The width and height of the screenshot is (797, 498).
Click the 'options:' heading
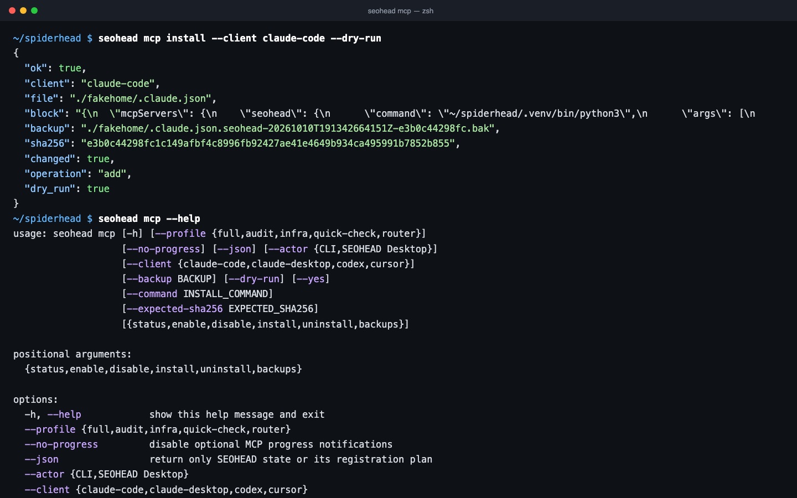[35, 400]
